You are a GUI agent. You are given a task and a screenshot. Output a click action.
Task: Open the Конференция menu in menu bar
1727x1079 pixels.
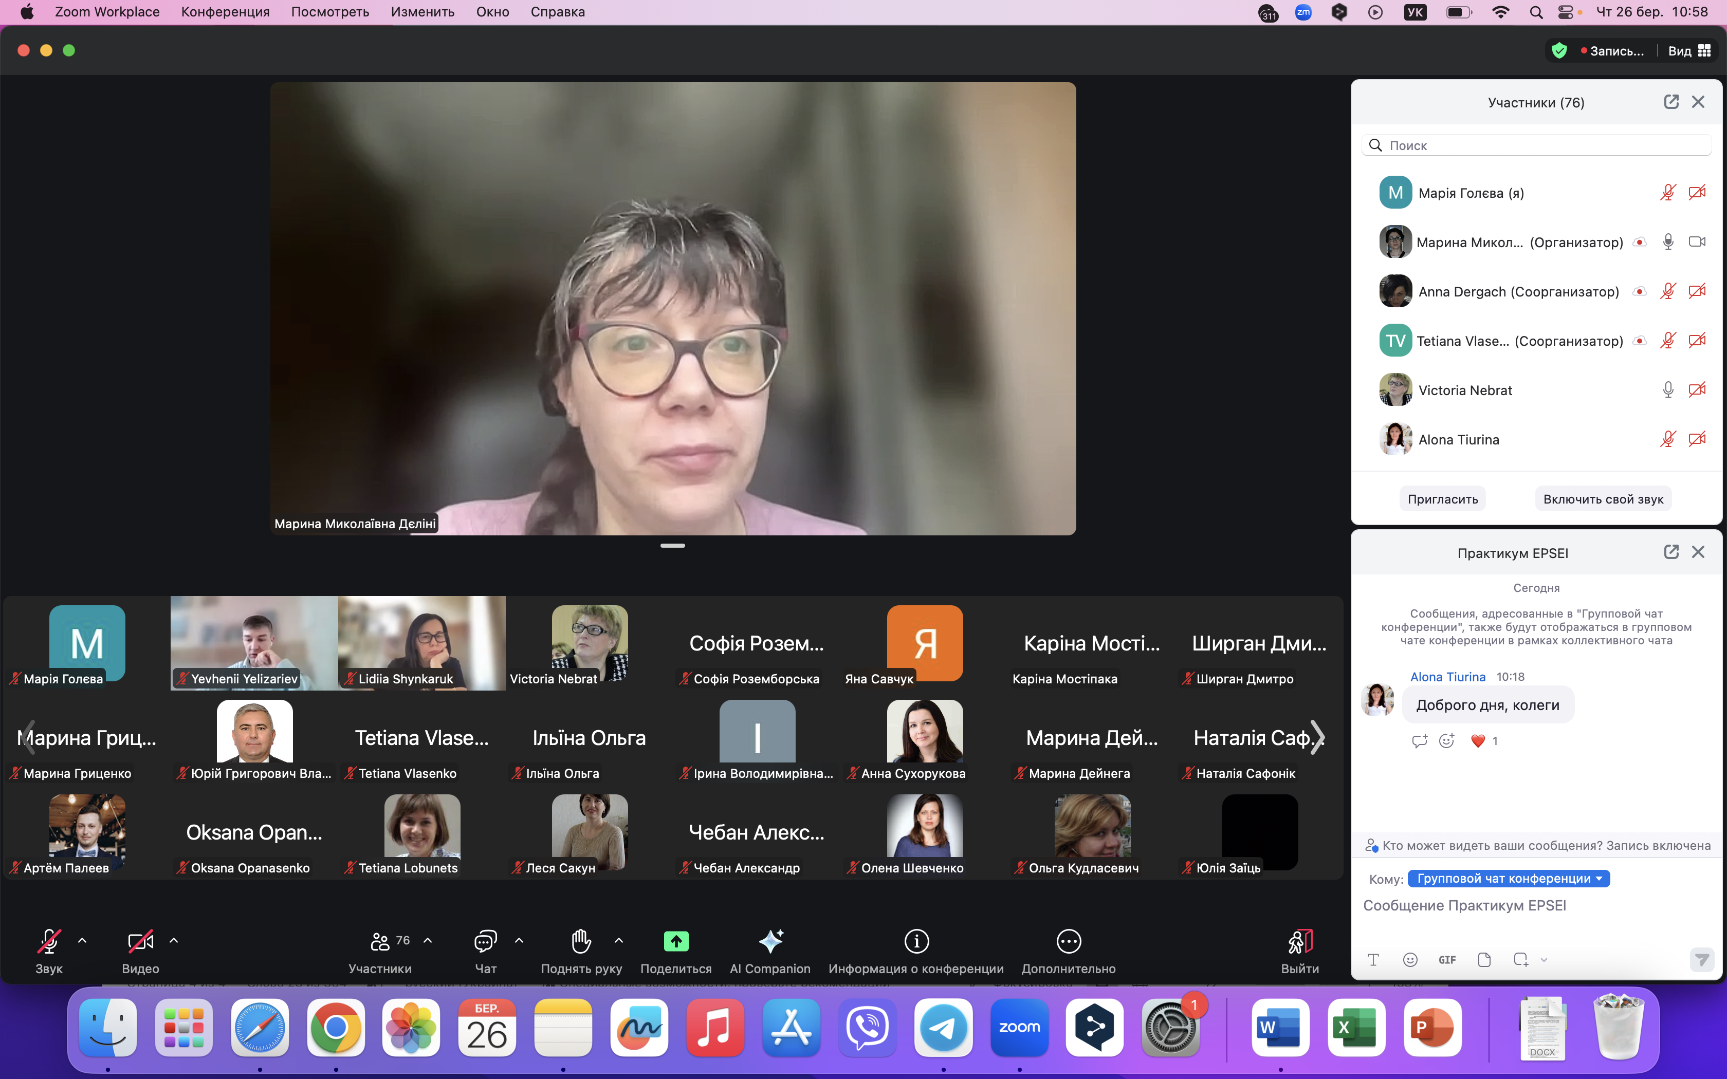coord(225,11)
